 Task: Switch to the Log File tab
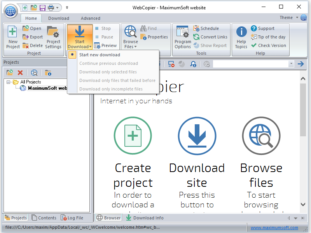pos(72,218)
